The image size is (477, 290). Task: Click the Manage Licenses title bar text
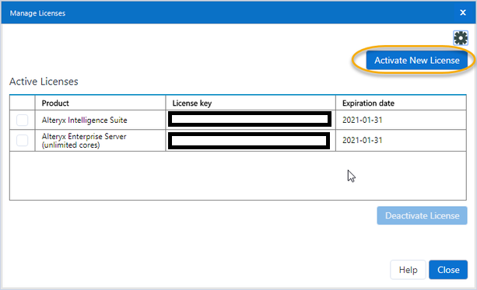click(x=37, y=13)
